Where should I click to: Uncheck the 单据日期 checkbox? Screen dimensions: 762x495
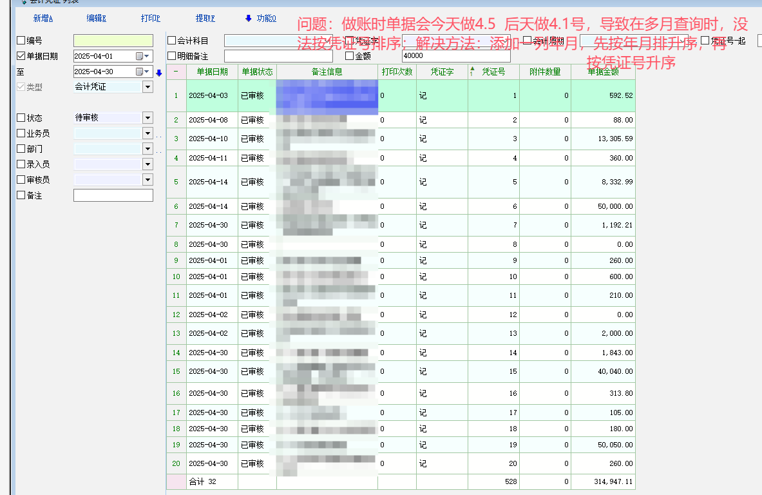(x=21, y=56)
